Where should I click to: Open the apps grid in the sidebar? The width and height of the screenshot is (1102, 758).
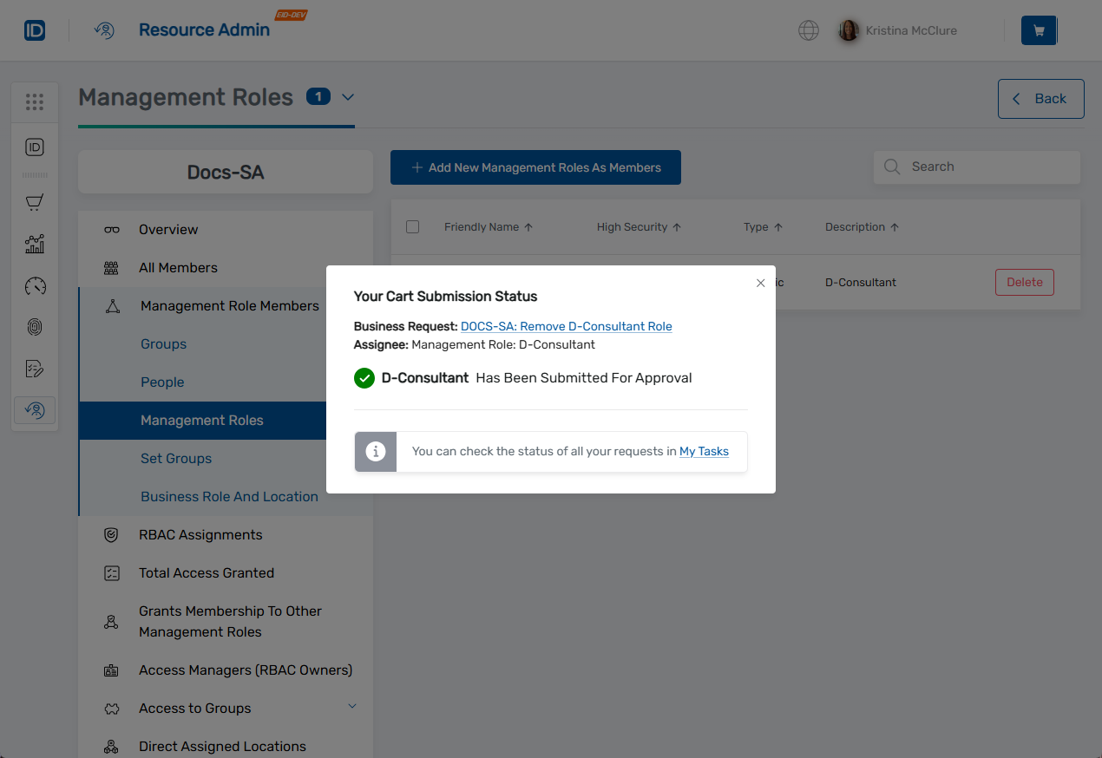point(35,101)
